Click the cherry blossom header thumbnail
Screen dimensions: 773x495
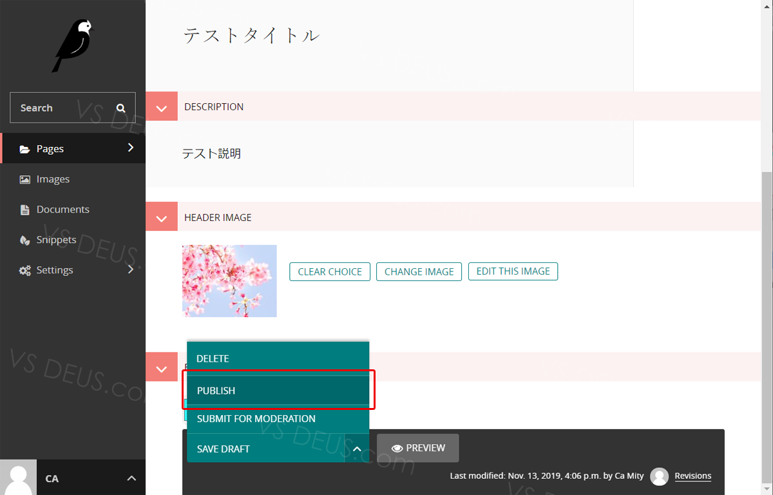click(229, 281)
